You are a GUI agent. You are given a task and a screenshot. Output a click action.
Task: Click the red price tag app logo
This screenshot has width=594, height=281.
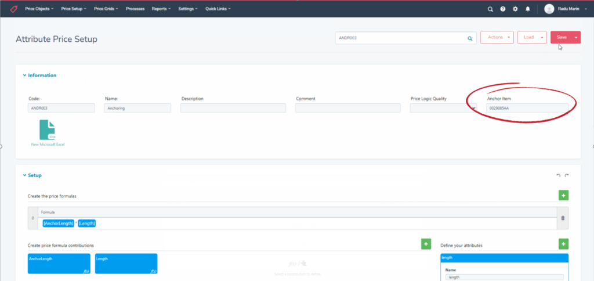(14, 9)
